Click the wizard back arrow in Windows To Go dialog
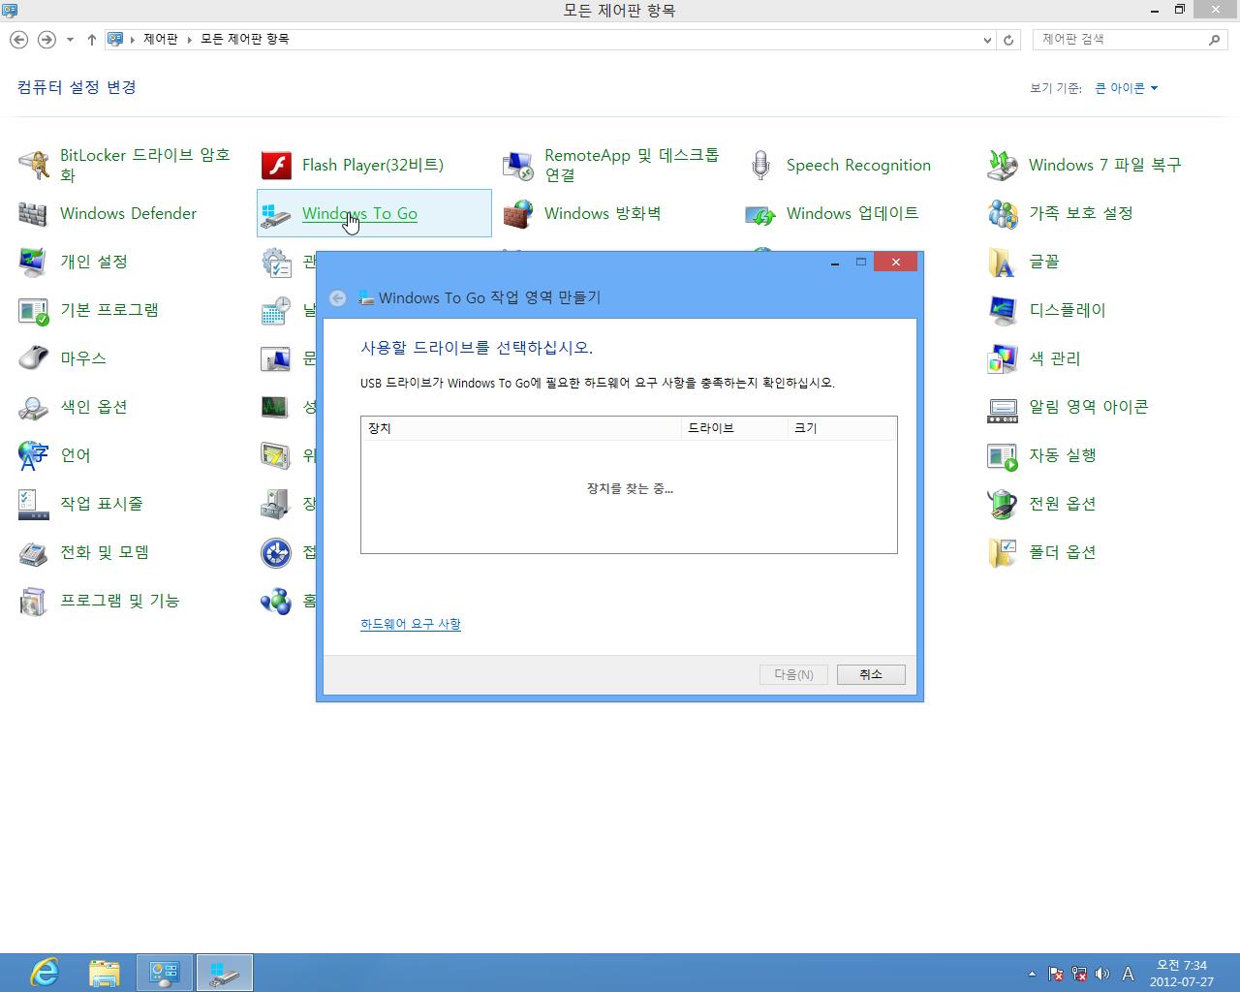 tap(337, 298)
